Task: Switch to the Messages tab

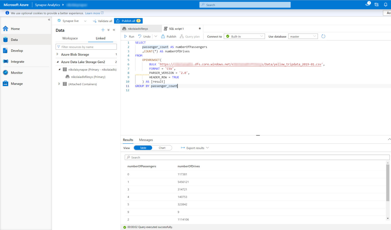Action: (146, 140)
